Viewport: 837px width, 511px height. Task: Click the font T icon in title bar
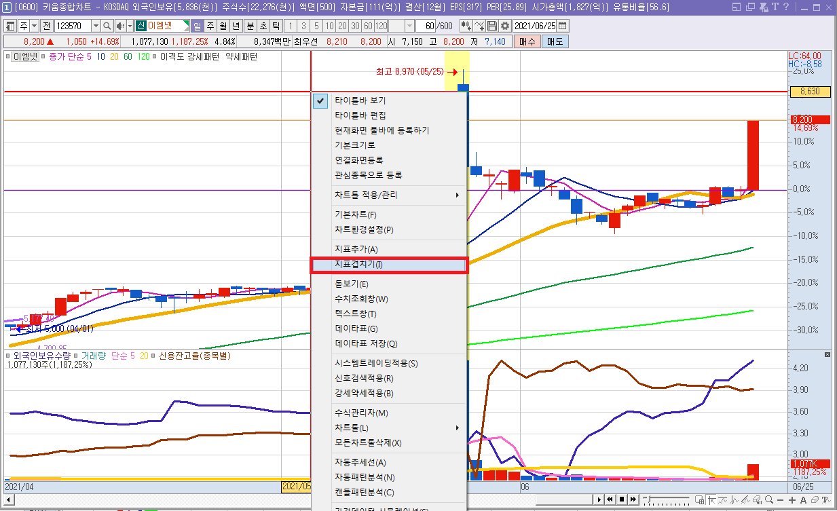pos(775,7)
